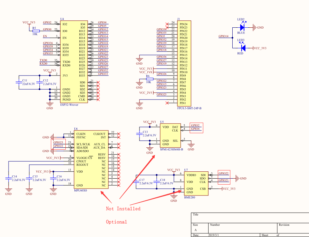Viewport: 309px width, 237px height.
Task: Click resistor R5 10K symbol
Action: coord(36,31)
